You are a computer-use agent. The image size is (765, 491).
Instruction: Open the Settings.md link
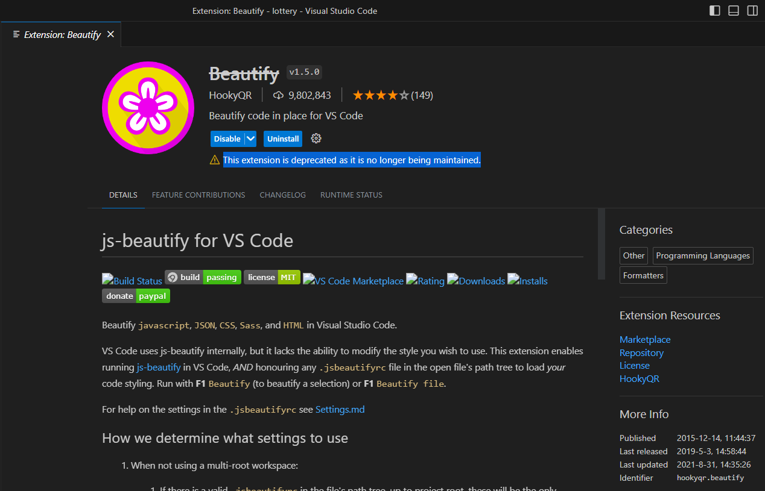point(340,409)
